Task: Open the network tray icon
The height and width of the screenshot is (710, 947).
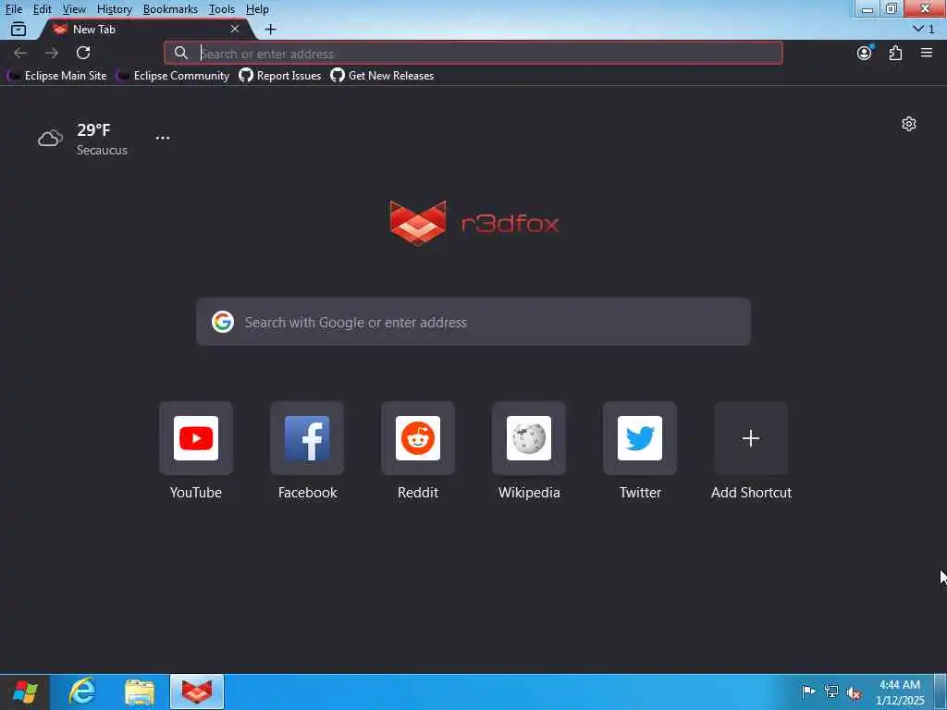Action: tap(831, 692)
